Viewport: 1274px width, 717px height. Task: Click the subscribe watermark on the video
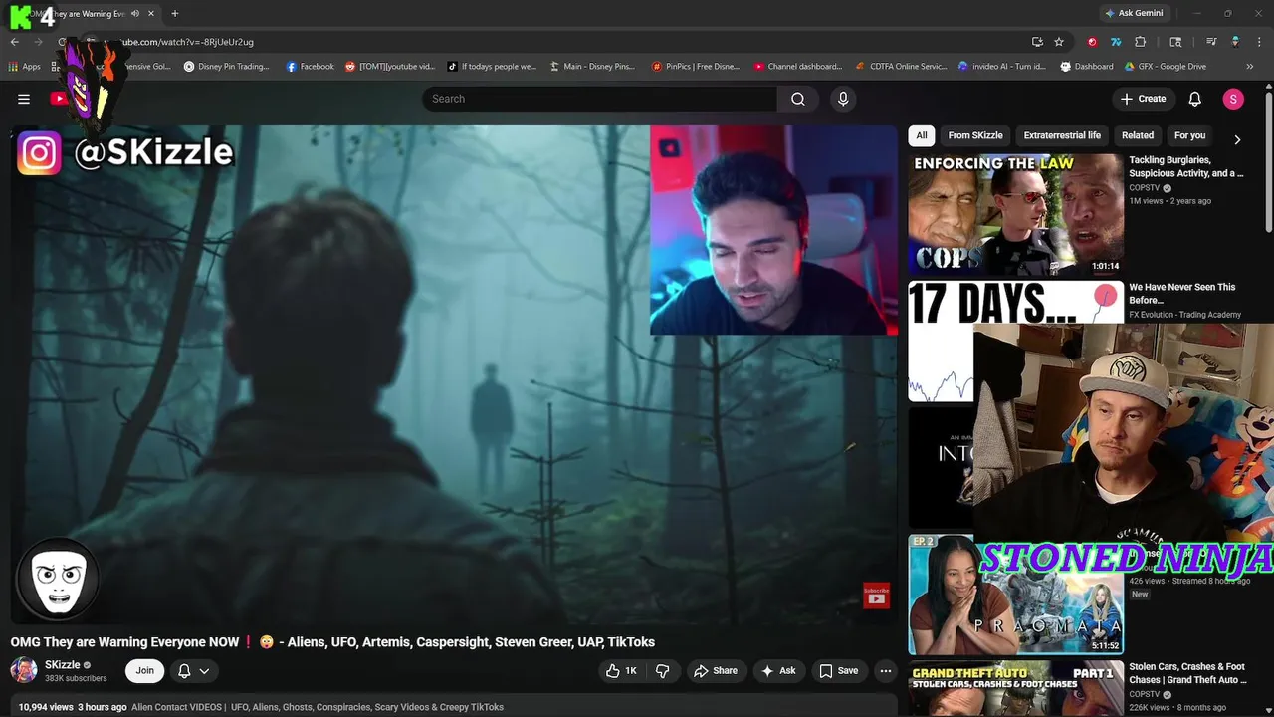pos(876,596)
